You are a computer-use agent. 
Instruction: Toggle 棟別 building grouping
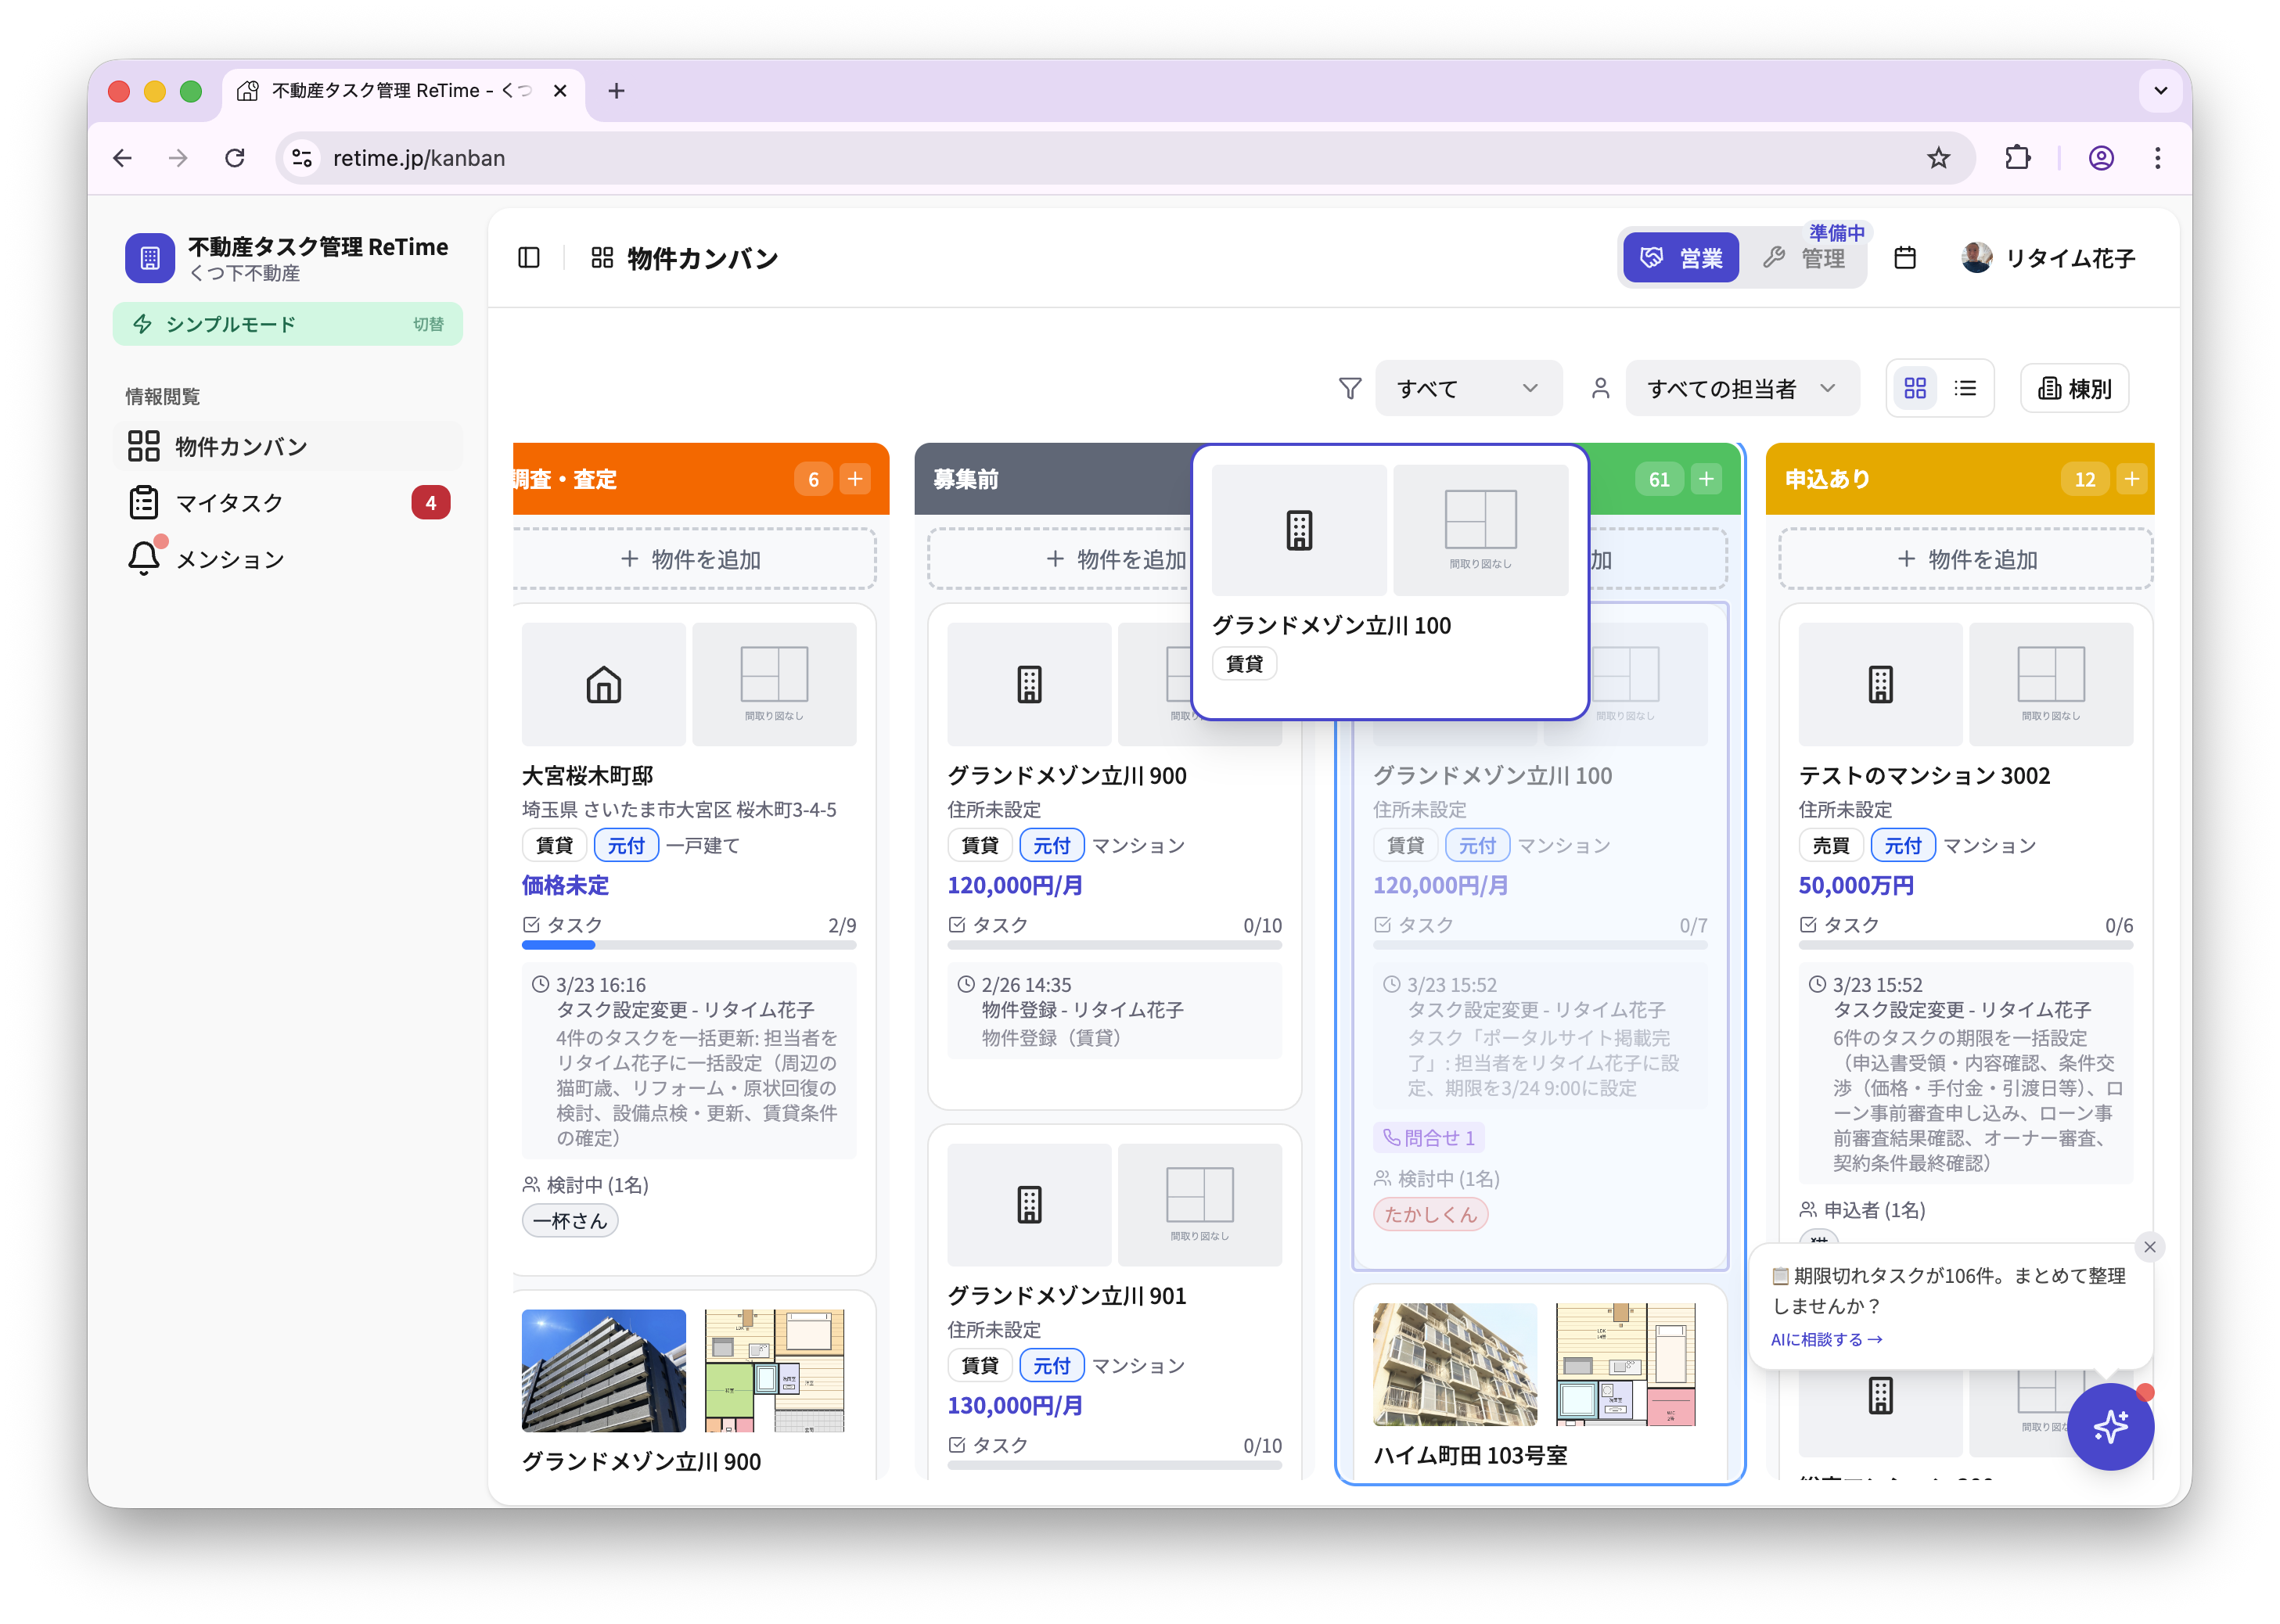point(2074,388)
